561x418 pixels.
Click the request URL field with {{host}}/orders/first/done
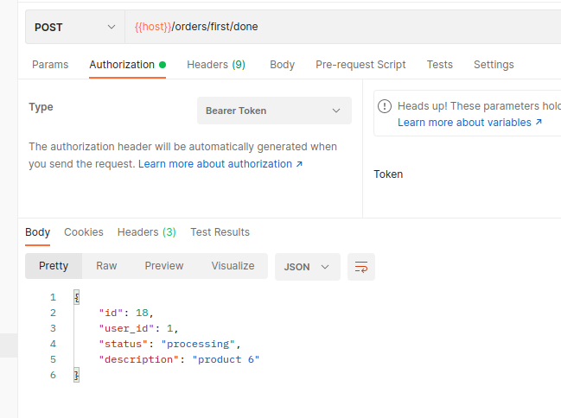coord(343,27)
